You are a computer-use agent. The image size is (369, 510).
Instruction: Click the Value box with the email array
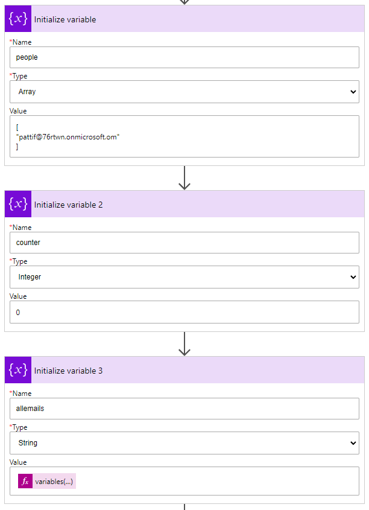(x=184, y=137)
